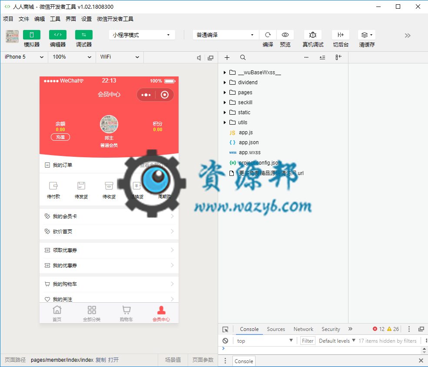This screenshot has width=428, height=367.
Task: Open the 设置 menu
Action: tap(86, 19)
